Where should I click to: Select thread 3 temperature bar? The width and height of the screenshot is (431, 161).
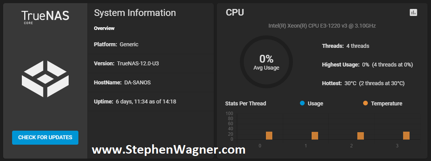pos(406,135)
